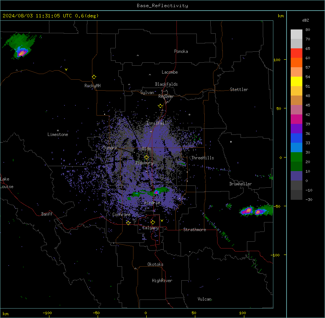Click the yellow diamond marker south of RedDeer
Screen dimensions: 325x318
[161, 106]
